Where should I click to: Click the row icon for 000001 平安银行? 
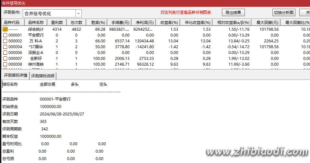pyautogui.click(x=5, y=35)
